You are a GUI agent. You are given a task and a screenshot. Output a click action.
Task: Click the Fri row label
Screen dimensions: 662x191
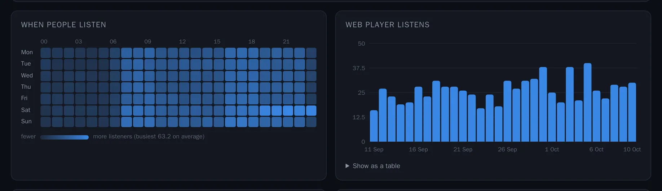coord(24,98)
